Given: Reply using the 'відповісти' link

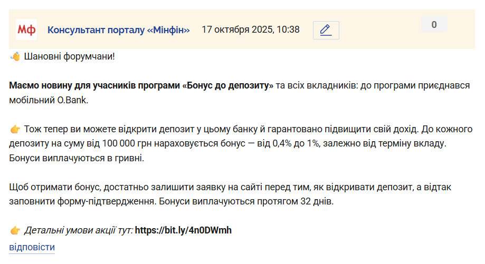Looking at the screenshot, I should (32, 247).
